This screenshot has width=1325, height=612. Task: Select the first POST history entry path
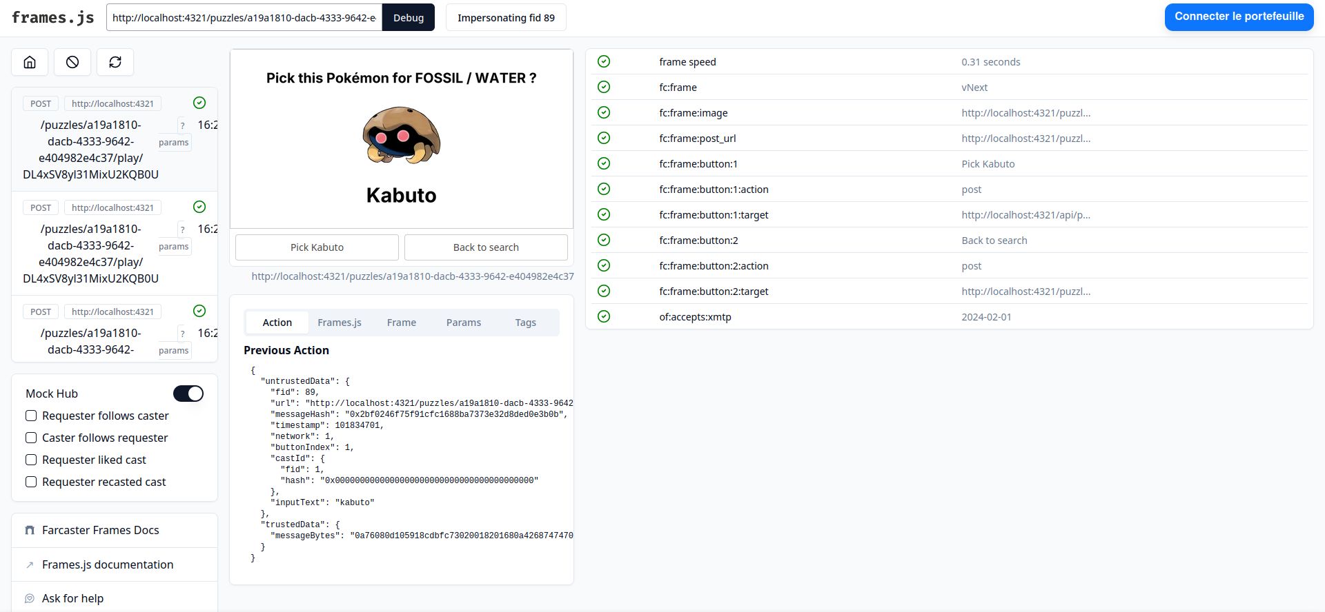tap(90, 150)
